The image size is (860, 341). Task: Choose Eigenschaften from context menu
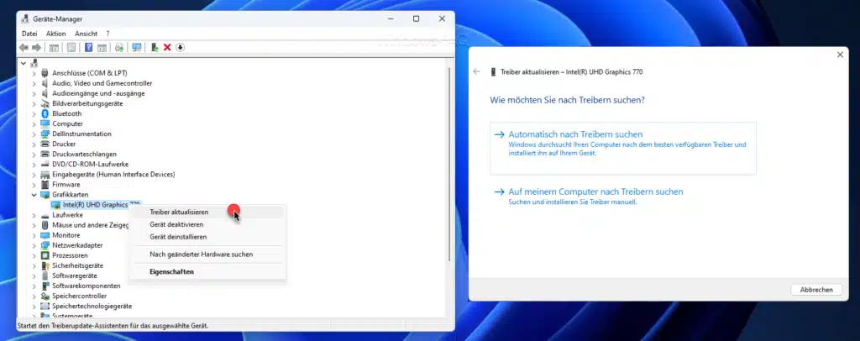207,271
